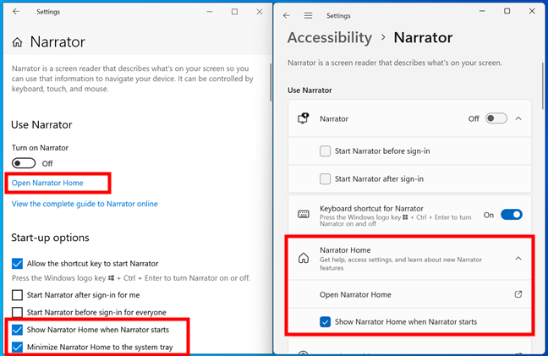
Task: Open View the complete guide to Narrator online
Action: click(85, 204)
